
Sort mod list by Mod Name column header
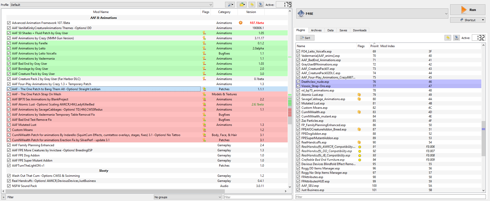click(101, 12)
